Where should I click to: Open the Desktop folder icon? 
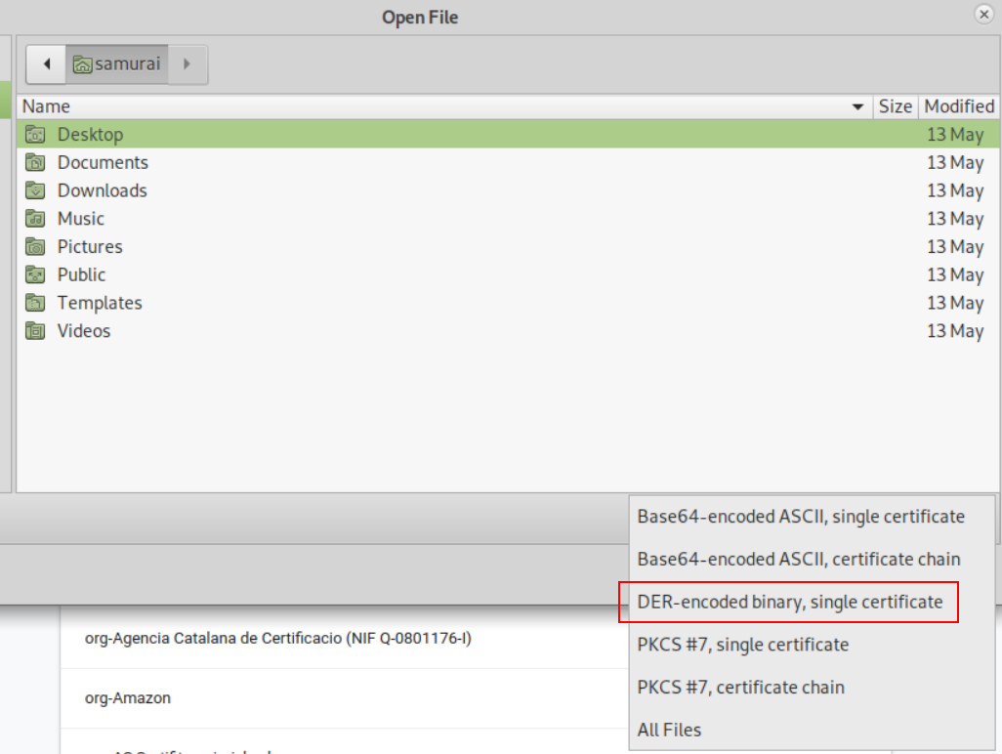click(33, 134)
